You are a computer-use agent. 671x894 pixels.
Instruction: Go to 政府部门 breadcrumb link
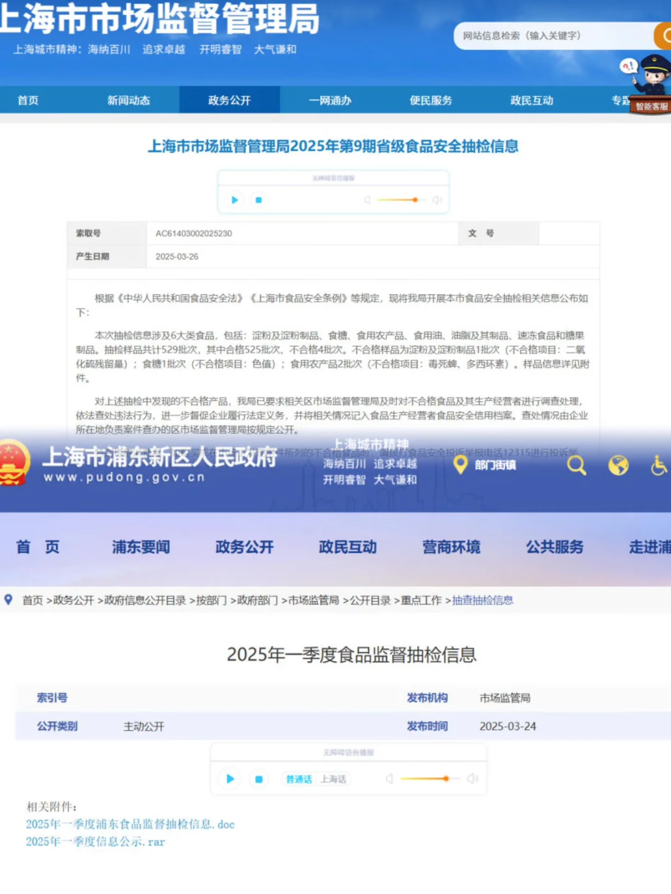[x=257, y=600]
